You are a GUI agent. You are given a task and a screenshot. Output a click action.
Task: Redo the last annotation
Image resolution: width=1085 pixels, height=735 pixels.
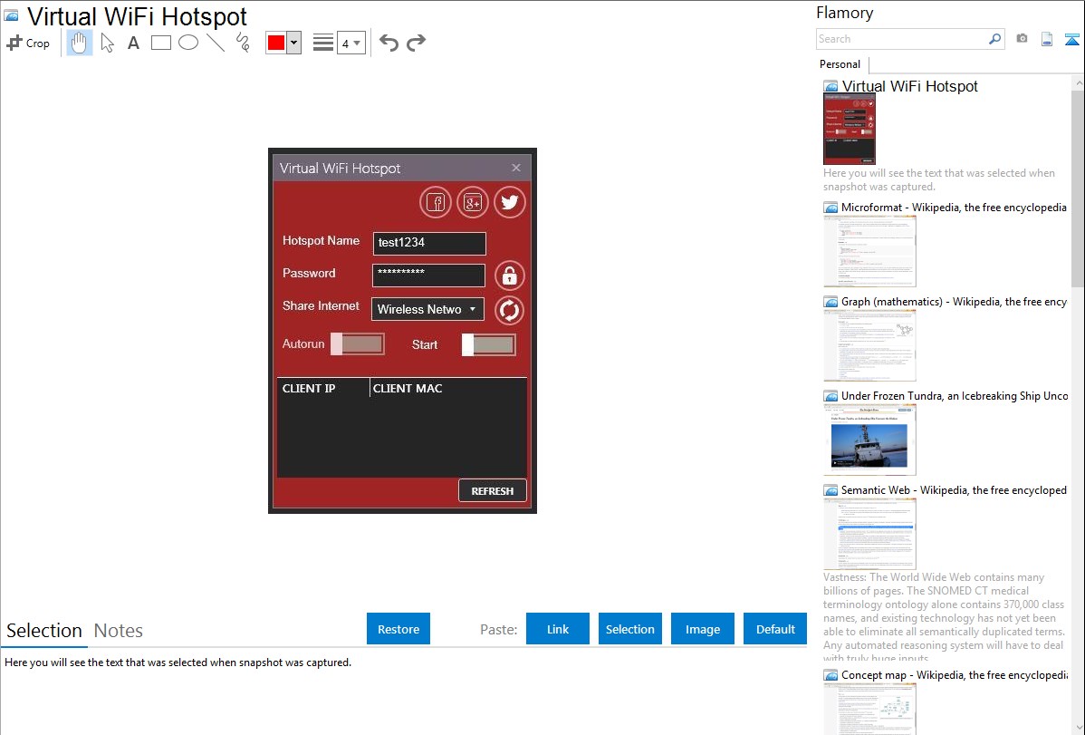tap(416, 43)
